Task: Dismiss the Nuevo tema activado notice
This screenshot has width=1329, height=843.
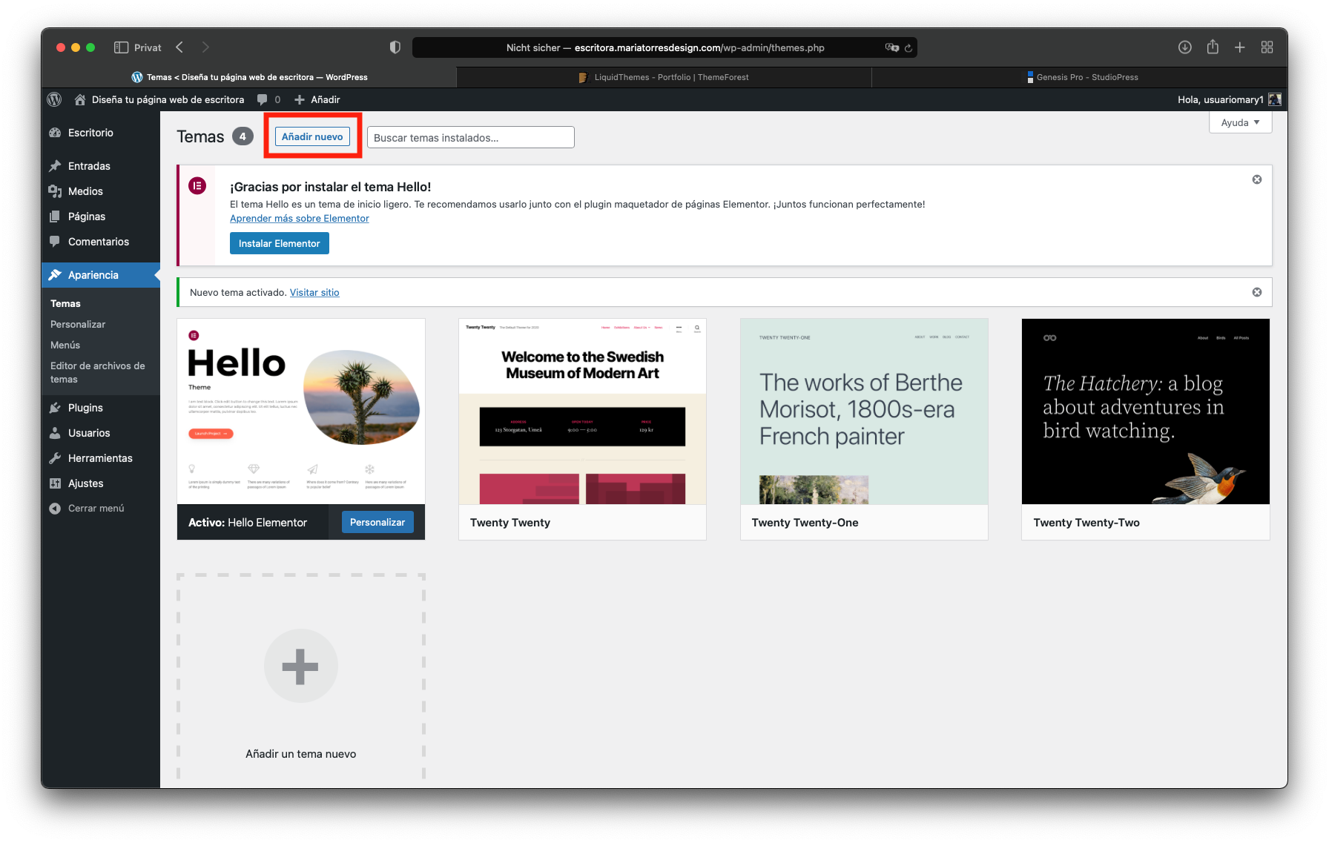Action: pos(1257,292)
